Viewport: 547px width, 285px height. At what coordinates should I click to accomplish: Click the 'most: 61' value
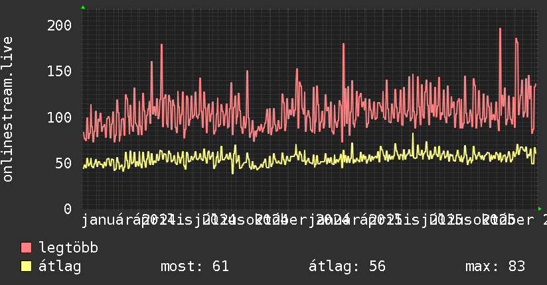[195, 266]
